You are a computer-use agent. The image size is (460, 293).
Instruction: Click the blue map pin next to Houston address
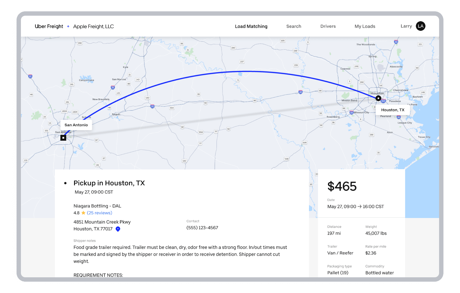point(118,229)
